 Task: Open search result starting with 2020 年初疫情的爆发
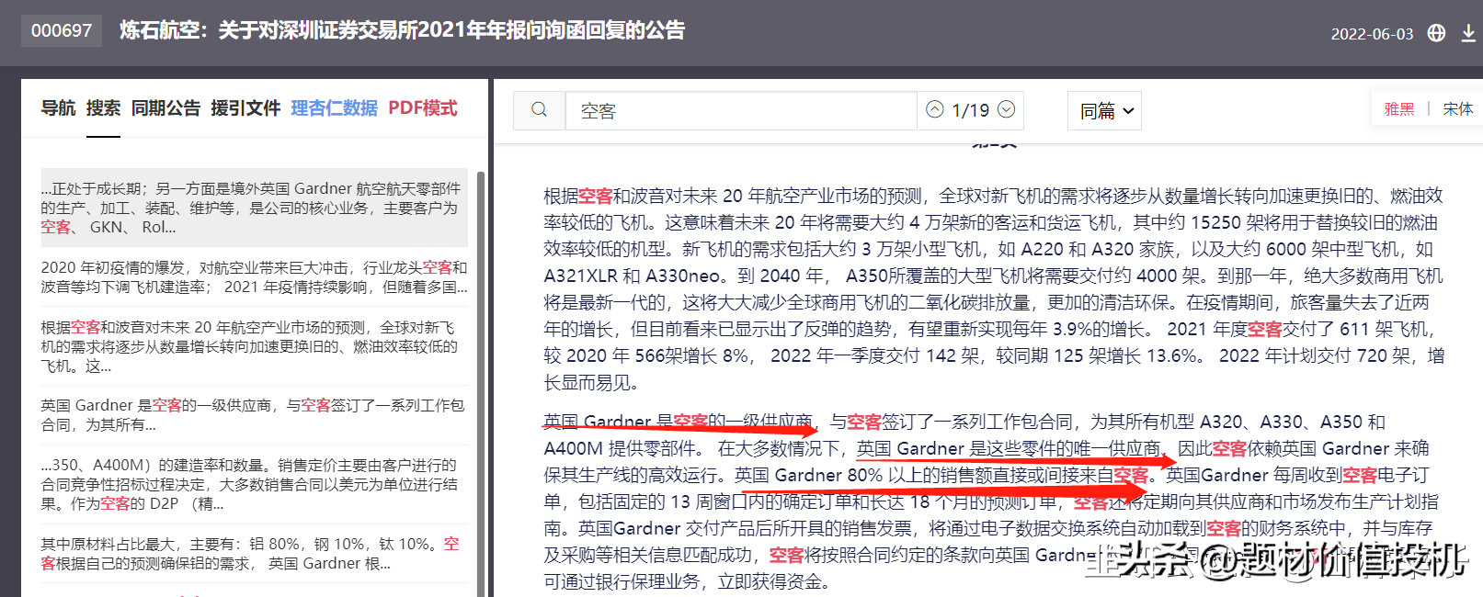click(x=255, y=277)
